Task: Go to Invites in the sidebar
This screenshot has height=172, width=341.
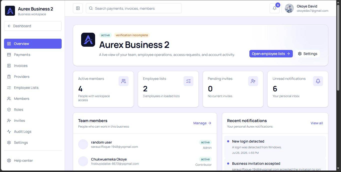Action: tap(33, 121)
